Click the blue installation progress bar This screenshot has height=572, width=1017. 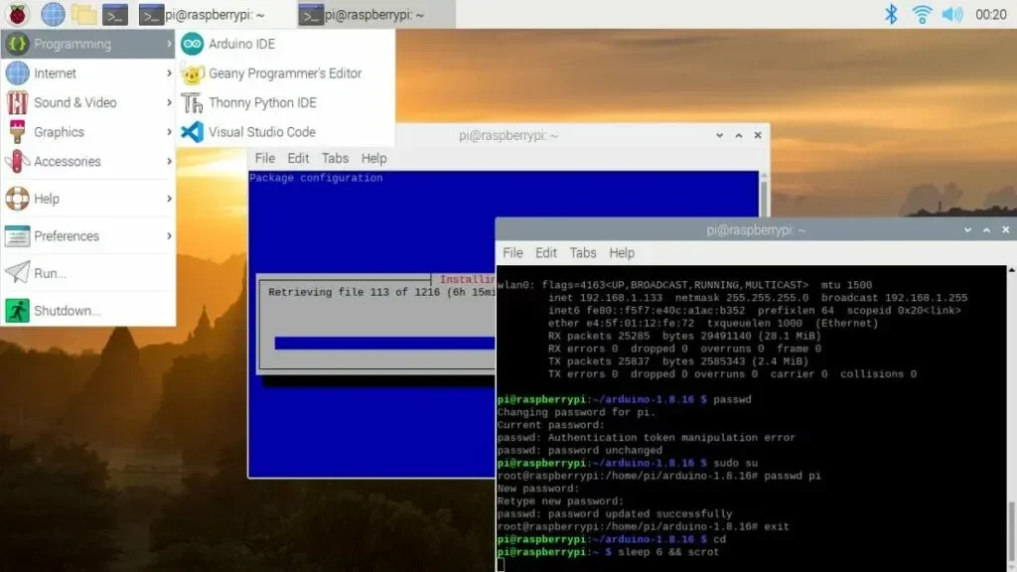click(x=384, y=343)
